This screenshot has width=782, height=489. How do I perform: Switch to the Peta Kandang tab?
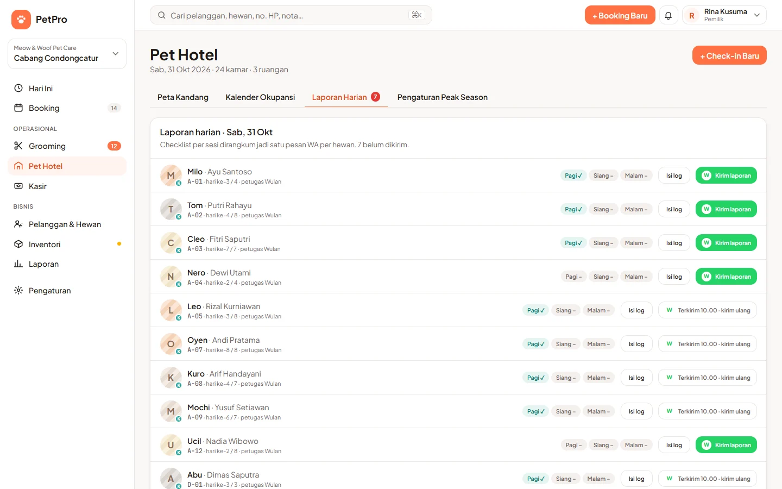[x=183, y=97]
